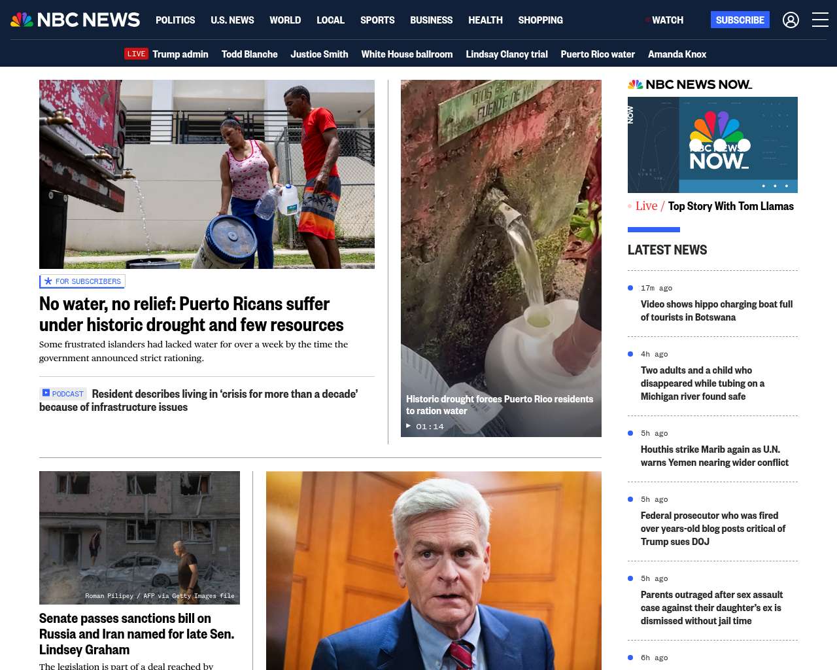The image size is (837, 670).
Task: Click the drought story summary text
Action: point(194,351)
